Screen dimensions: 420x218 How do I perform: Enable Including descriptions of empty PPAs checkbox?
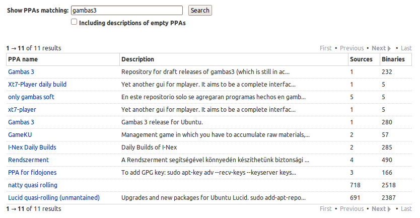click(x=74, y=22)
